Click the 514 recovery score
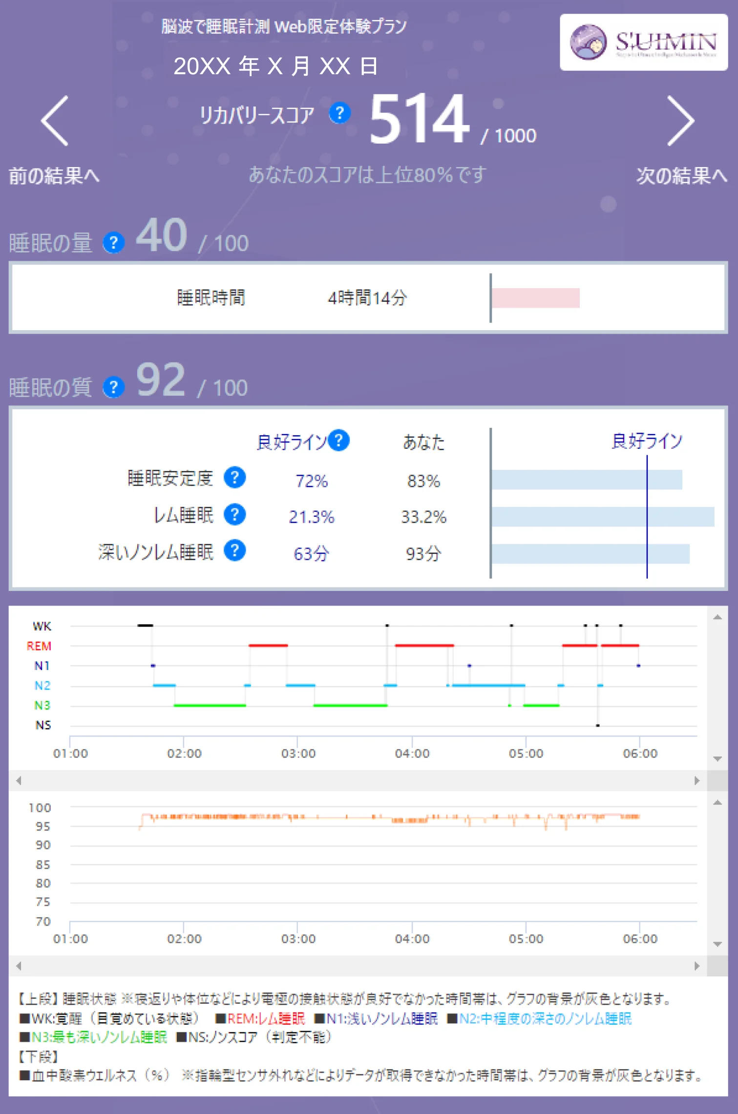Viewport: 738px width, 1114px height. click(420, 119)
